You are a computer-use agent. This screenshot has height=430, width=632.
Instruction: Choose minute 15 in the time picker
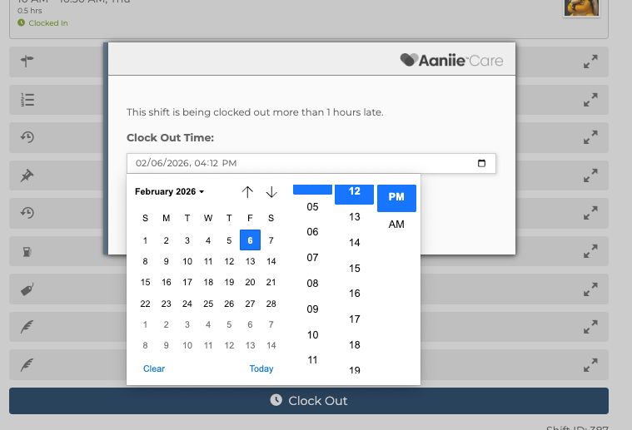355,269
